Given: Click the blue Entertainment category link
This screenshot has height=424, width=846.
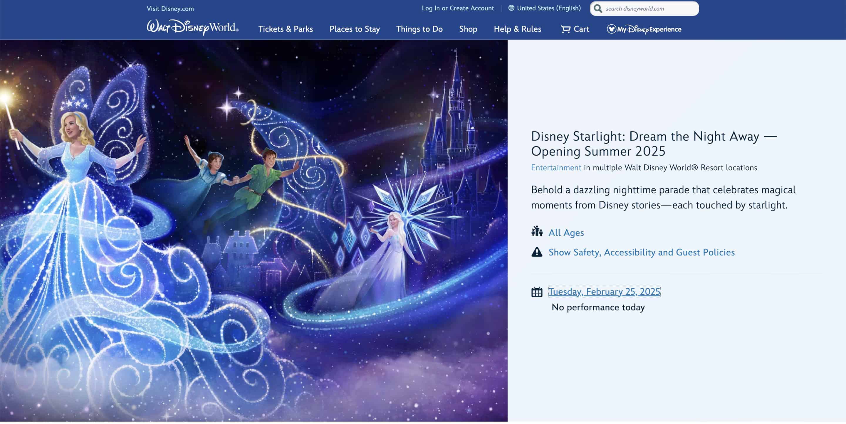Looking at the screenshot, I should [556, 168].
